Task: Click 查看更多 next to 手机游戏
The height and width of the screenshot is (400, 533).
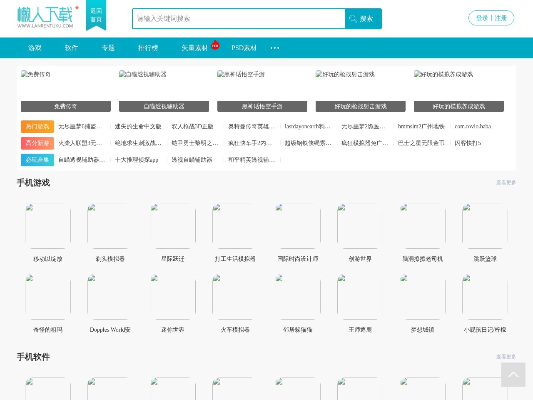Action: coord(506,182)
